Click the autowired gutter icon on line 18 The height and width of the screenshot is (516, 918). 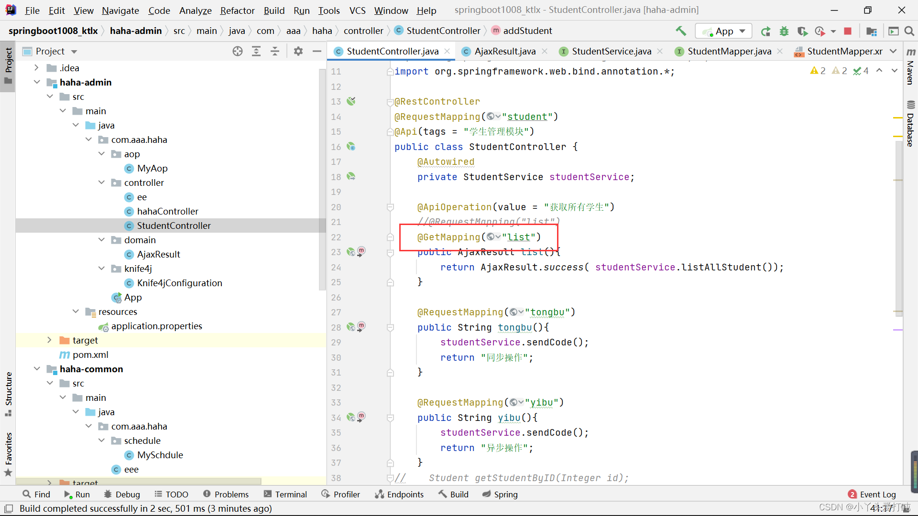coord(351,177)
